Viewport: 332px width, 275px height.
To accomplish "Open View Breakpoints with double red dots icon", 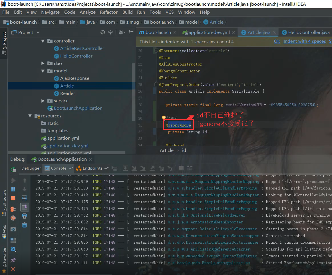I will 13,209.
